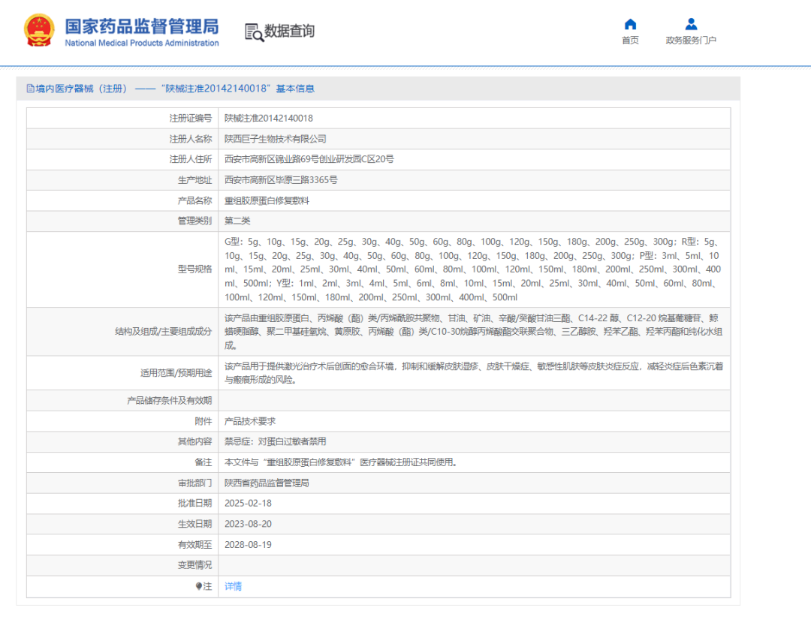Open government service portal user icon
This screenshot has height=617, width=811.
pos(691,24)
